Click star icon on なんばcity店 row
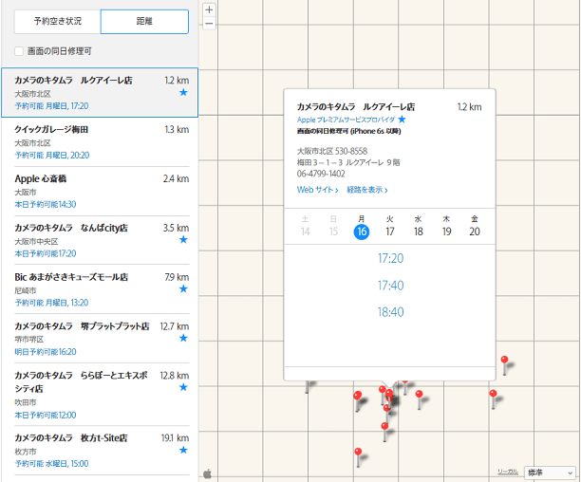Image resolution: width=581 pixels, height=482 pixels. pos(183,240)
